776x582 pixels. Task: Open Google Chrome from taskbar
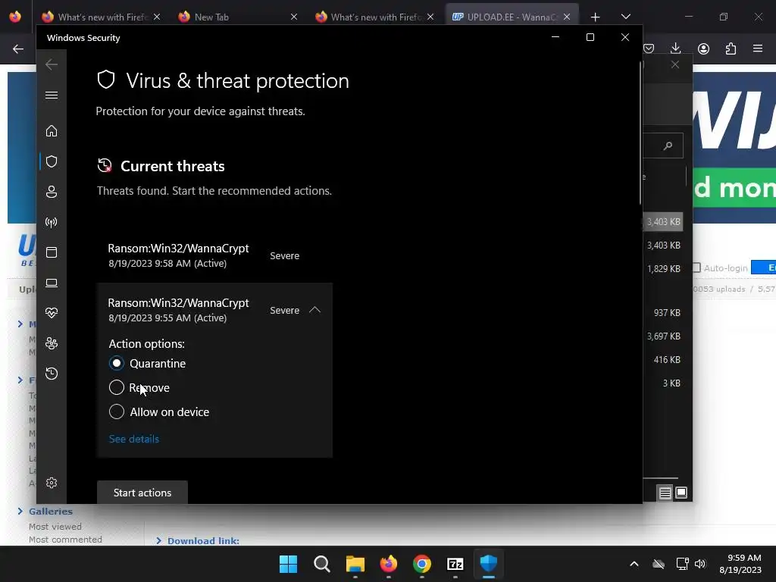[x=422, y=564]
